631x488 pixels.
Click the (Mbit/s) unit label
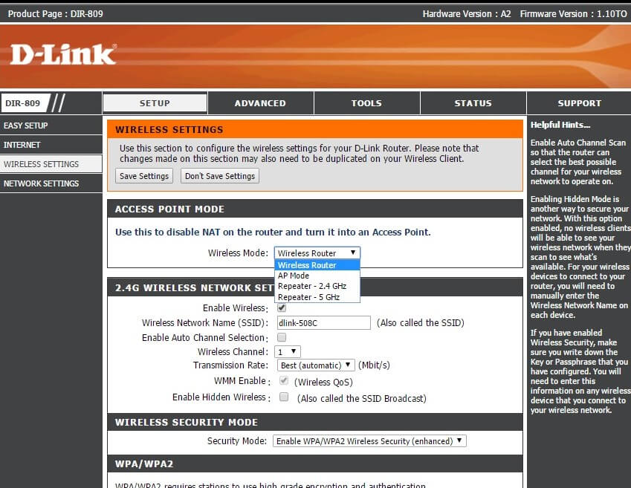374,365
